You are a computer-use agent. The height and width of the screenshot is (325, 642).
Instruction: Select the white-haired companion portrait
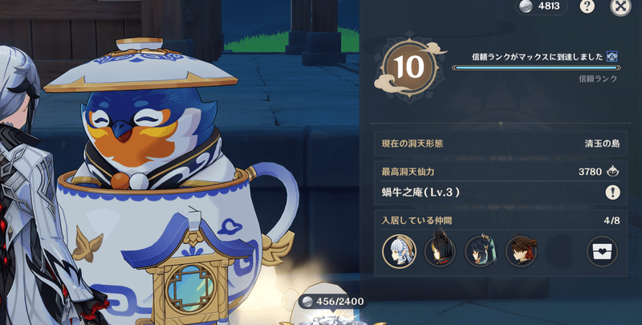coord(399,251)
